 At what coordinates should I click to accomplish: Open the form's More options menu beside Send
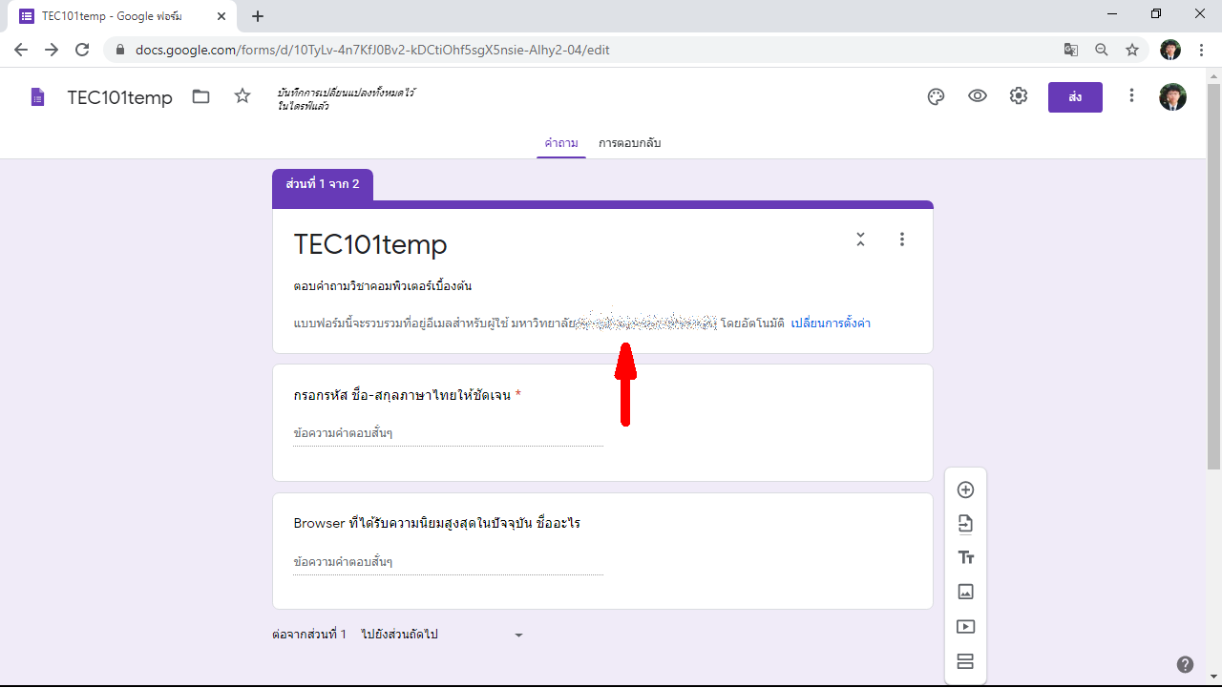coord(1131,96)
